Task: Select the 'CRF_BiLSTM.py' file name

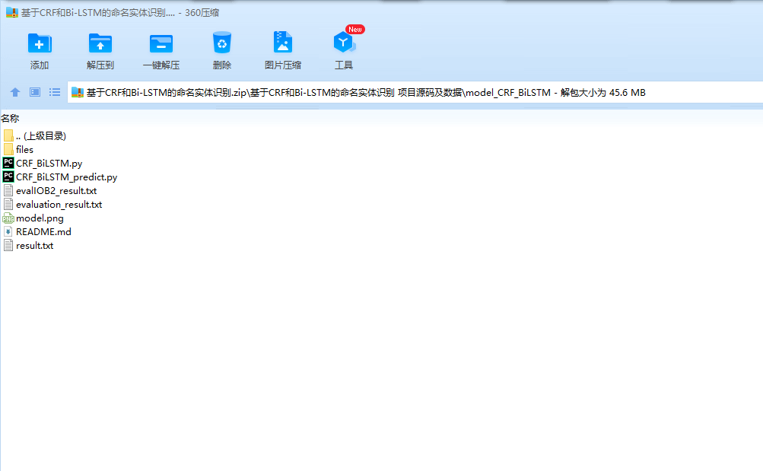Action: [49, 164]
